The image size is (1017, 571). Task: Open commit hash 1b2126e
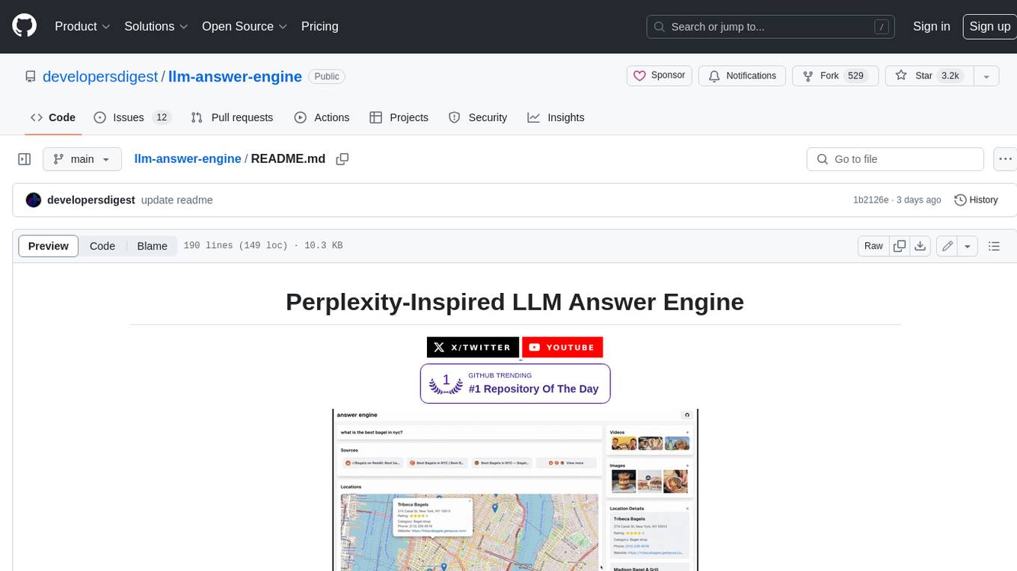pos(870,200)
